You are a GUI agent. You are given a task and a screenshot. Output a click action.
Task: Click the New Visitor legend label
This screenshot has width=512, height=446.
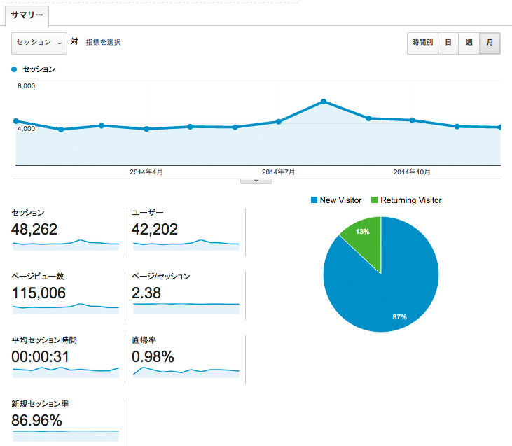pyautogui.click(x=340, y=200)
